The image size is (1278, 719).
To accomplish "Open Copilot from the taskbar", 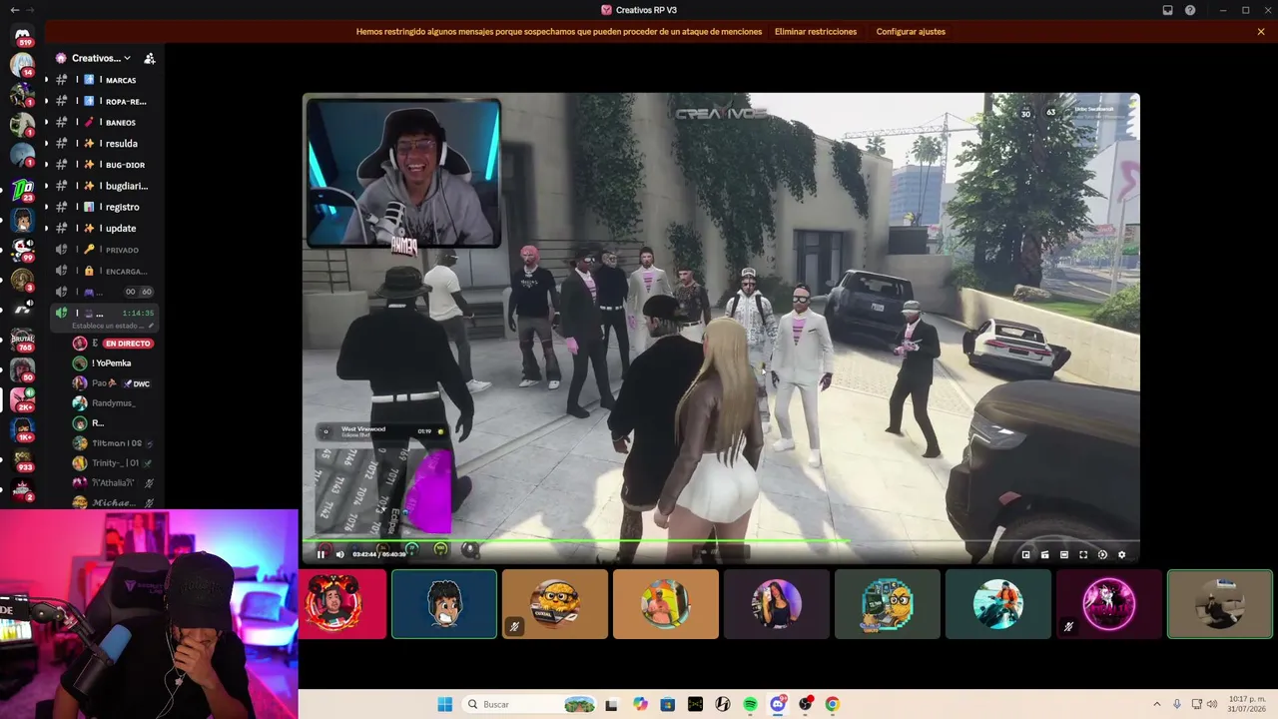I will tap(640, 704).
